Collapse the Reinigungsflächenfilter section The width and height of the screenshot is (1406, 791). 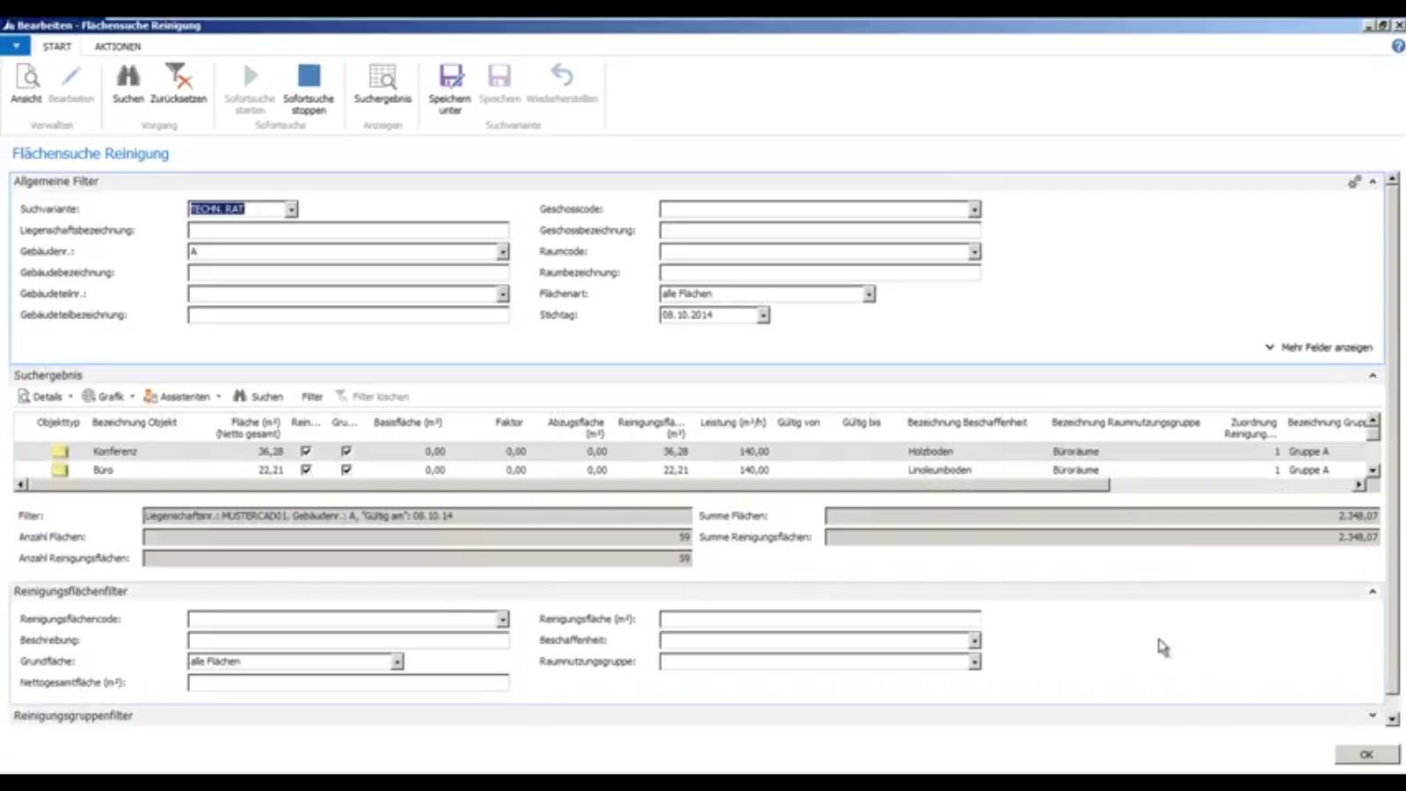click(1372, 591)
